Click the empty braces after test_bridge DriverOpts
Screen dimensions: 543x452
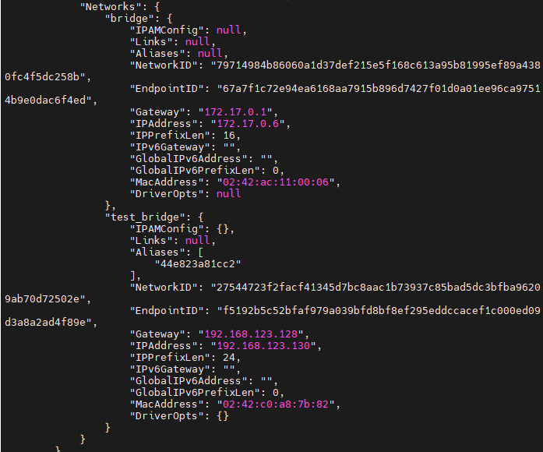click(x=223, y=415)
